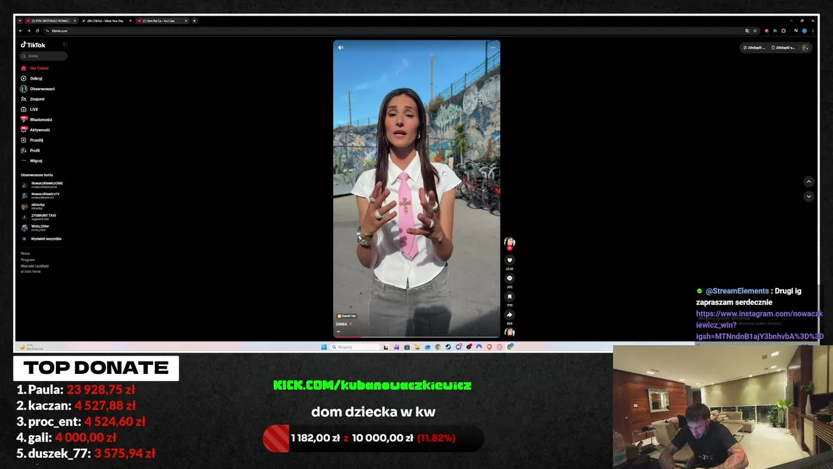Open the sound disc thumbnail
Screen dimensions: 833x469
(510, 332)
